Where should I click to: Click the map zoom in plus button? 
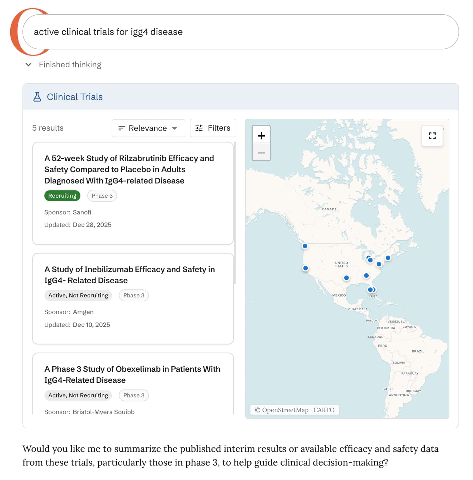(261, 136)
